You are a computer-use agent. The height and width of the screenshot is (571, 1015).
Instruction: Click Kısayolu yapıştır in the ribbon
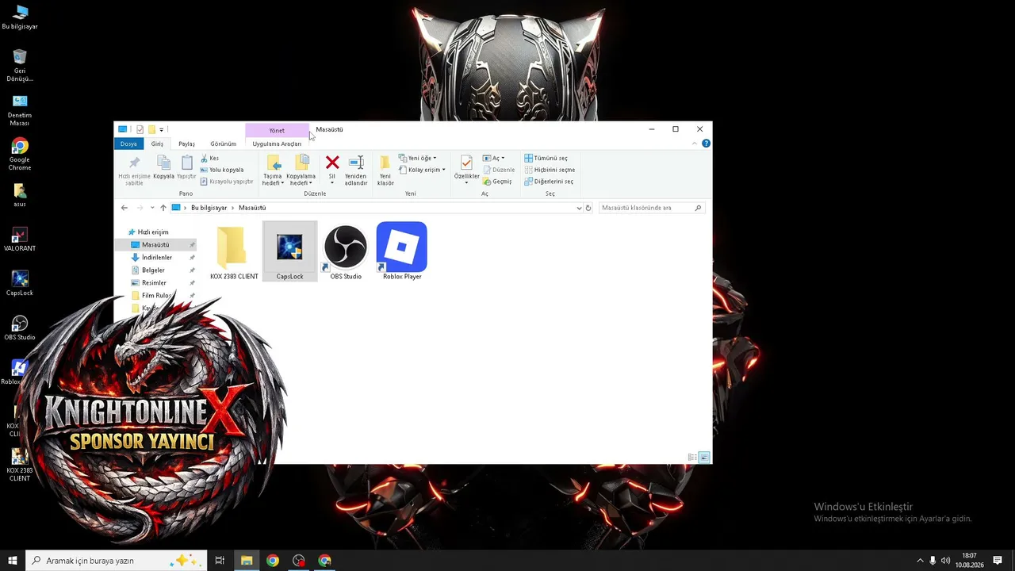pos(226,182)
